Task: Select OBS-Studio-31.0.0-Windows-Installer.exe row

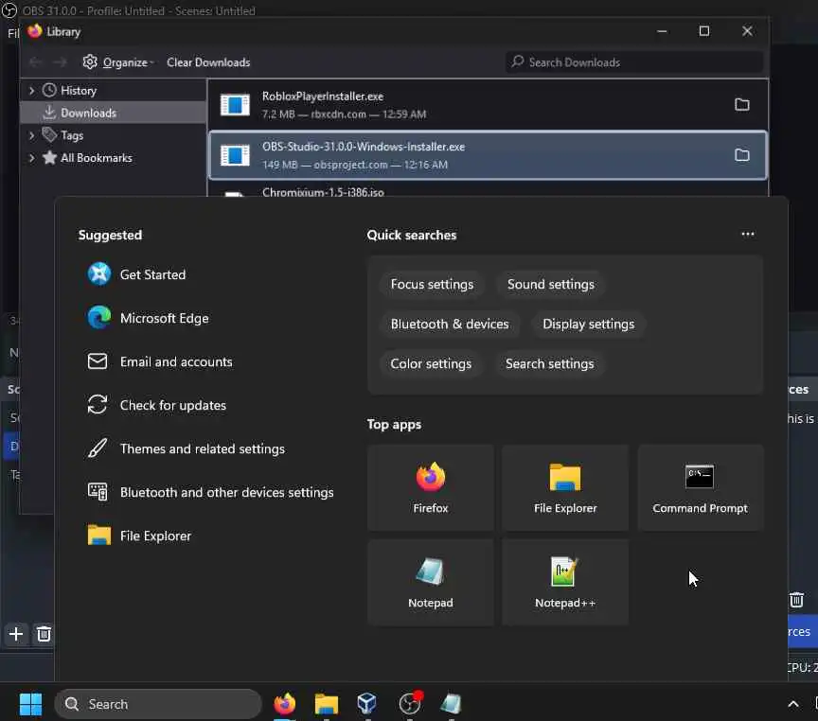Action: click(x=488, y=155)
